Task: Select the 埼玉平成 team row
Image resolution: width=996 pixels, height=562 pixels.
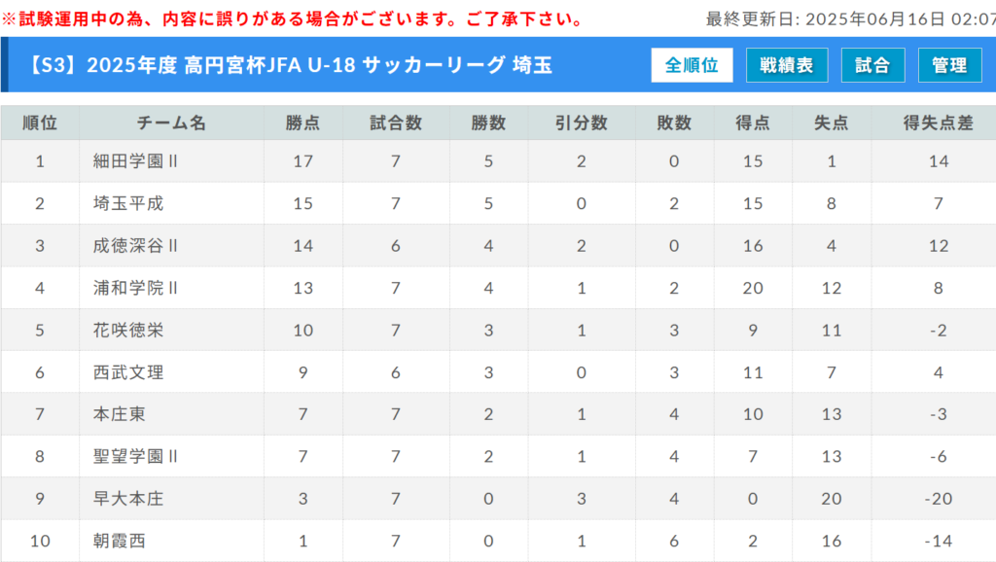Action: tap(498, 203)
